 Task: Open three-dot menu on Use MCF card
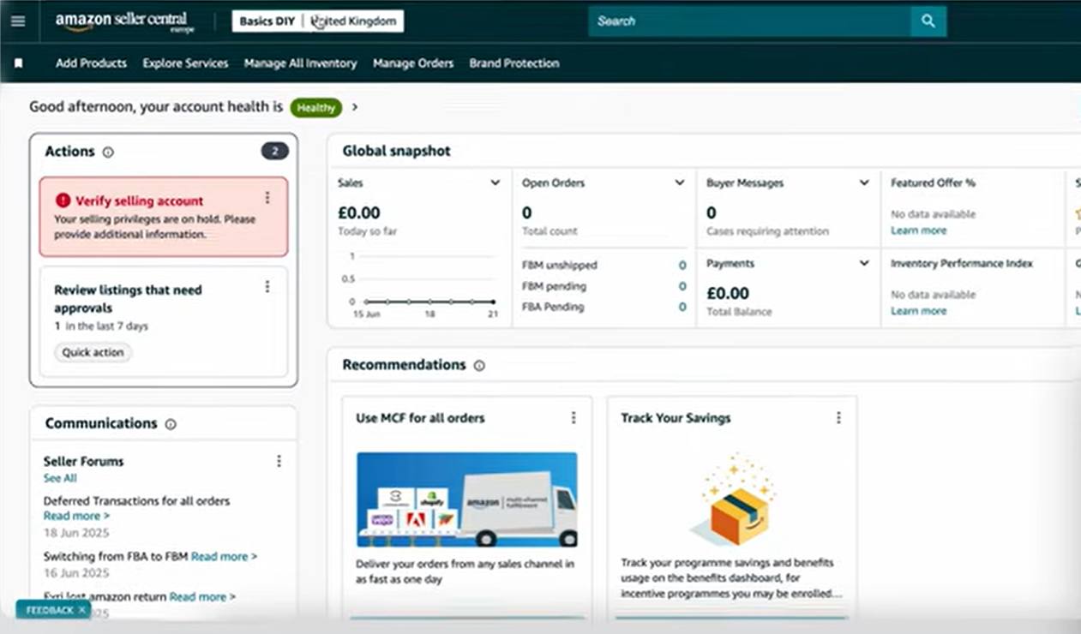point(574,418)
